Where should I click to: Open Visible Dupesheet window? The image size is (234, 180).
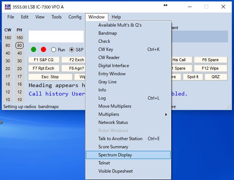128,171
